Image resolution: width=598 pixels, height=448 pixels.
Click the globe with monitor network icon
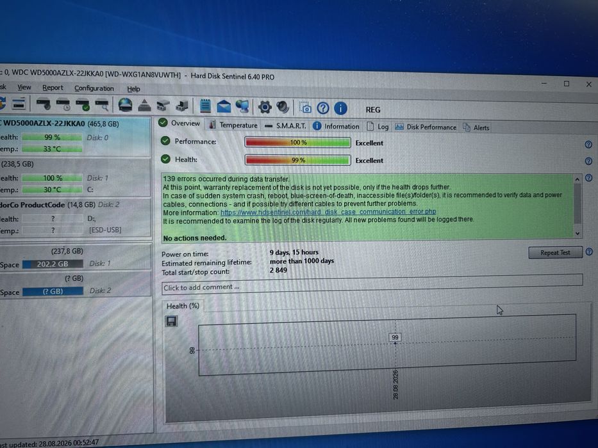click(242, 107)
